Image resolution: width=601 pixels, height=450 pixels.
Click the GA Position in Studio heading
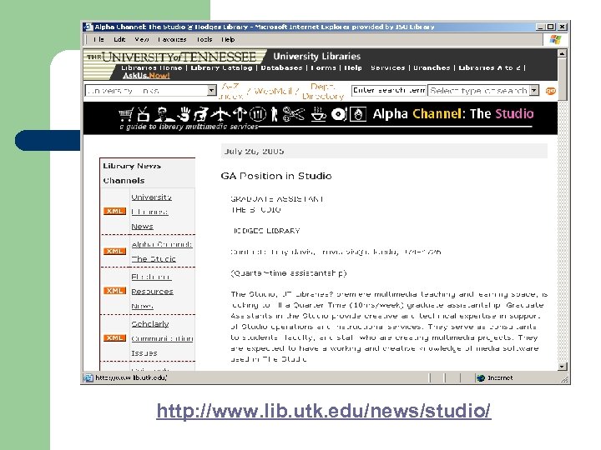click(276, 176)
